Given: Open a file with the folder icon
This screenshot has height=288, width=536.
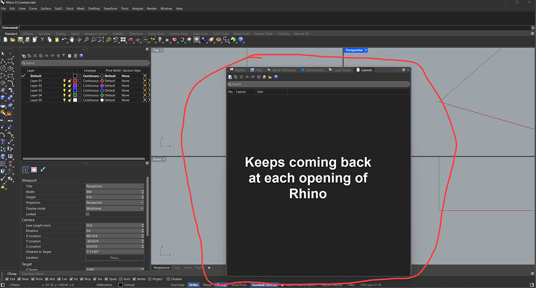Looking at the screenshot, I should pyautogui.click(x=13, y=40).
